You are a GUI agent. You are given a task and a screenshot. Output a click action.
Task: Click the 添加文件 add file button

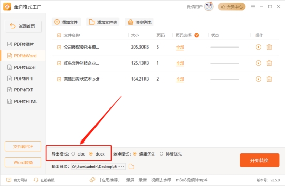66,22
